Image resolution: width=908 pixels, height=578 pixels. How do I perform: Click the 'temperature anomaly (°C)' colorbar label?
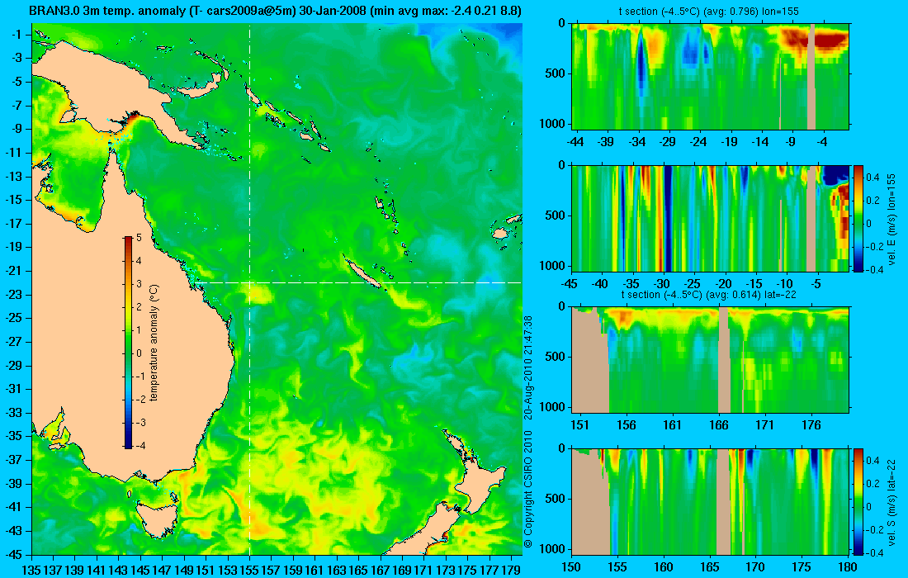[x=154, y=343]
